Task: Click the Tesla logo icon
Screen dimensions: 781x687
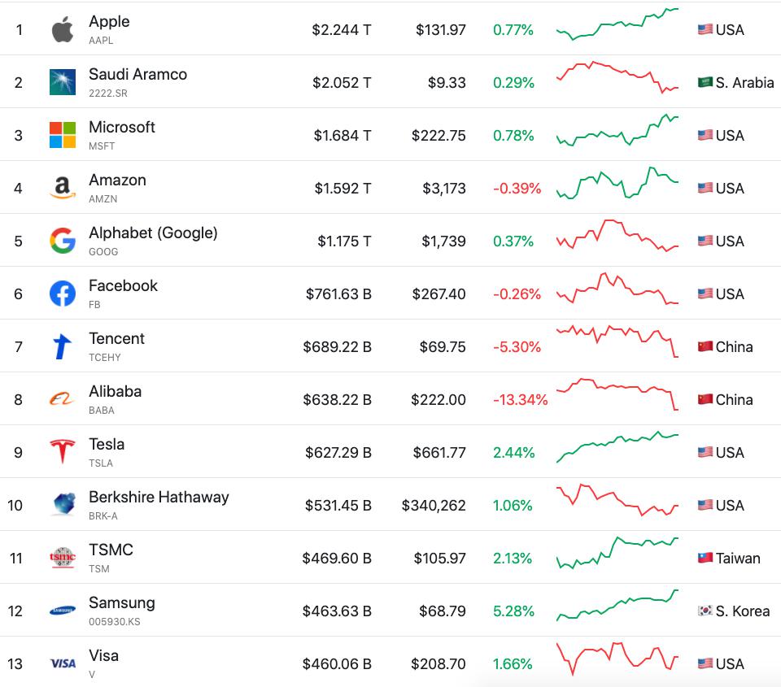Action: (63, 452)
